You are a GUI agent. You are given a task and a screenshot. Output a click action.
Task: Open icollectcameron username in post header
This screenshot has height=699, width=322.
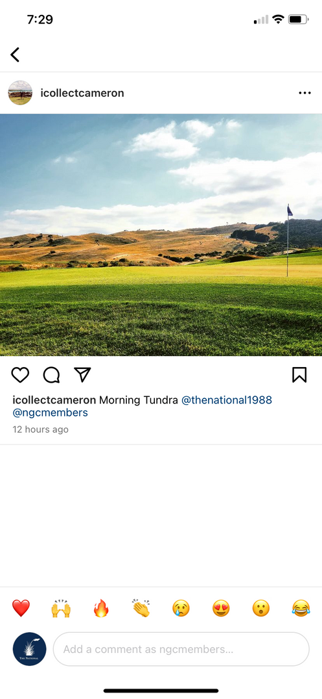point(82,93)
